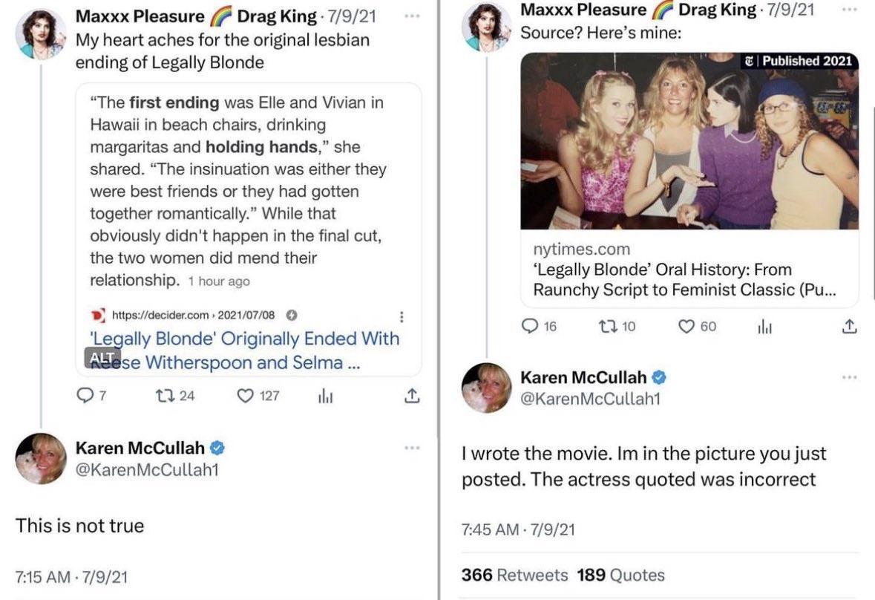View the 366 Retweets list
The width and height of the screenshot is (875, 600).
point(514,575)
